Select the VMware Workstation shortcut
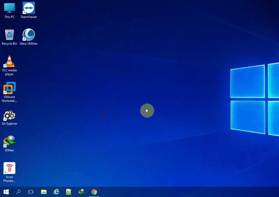The height and width of the screenshot is (197, 279). click(9, 92)
